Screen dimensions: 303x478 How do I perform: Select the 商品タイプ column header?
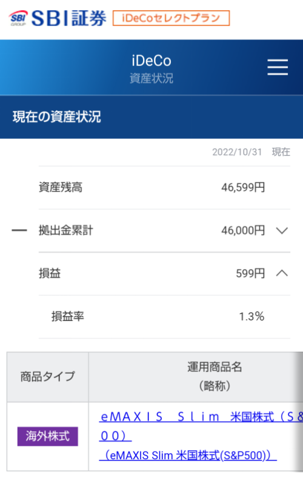47,377
